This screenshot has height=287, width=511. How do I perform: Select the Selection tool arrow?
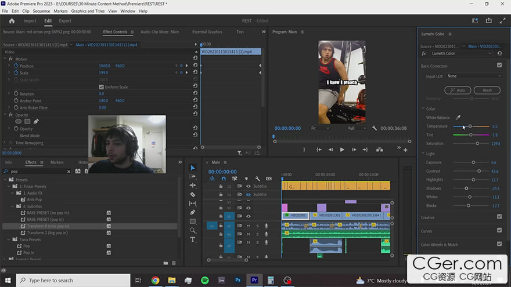point(193,168)
